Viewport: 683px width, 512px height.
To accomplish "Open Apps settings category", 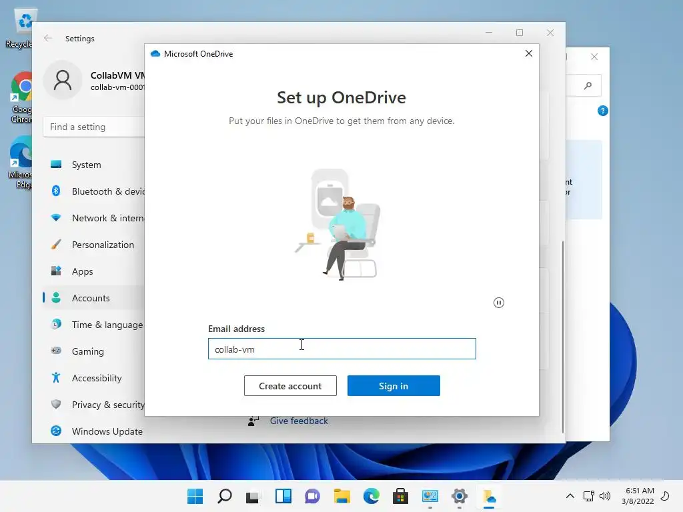I will tap(93, 271).
